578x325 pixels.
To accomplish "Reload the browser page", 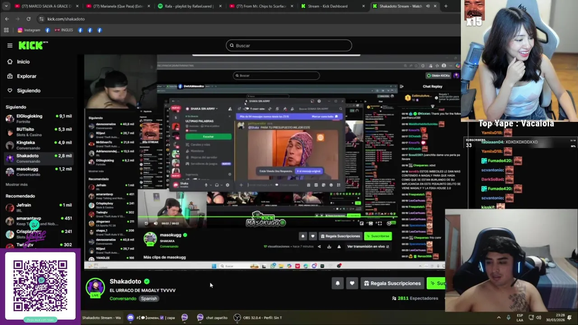I will (x=28, y=19).
